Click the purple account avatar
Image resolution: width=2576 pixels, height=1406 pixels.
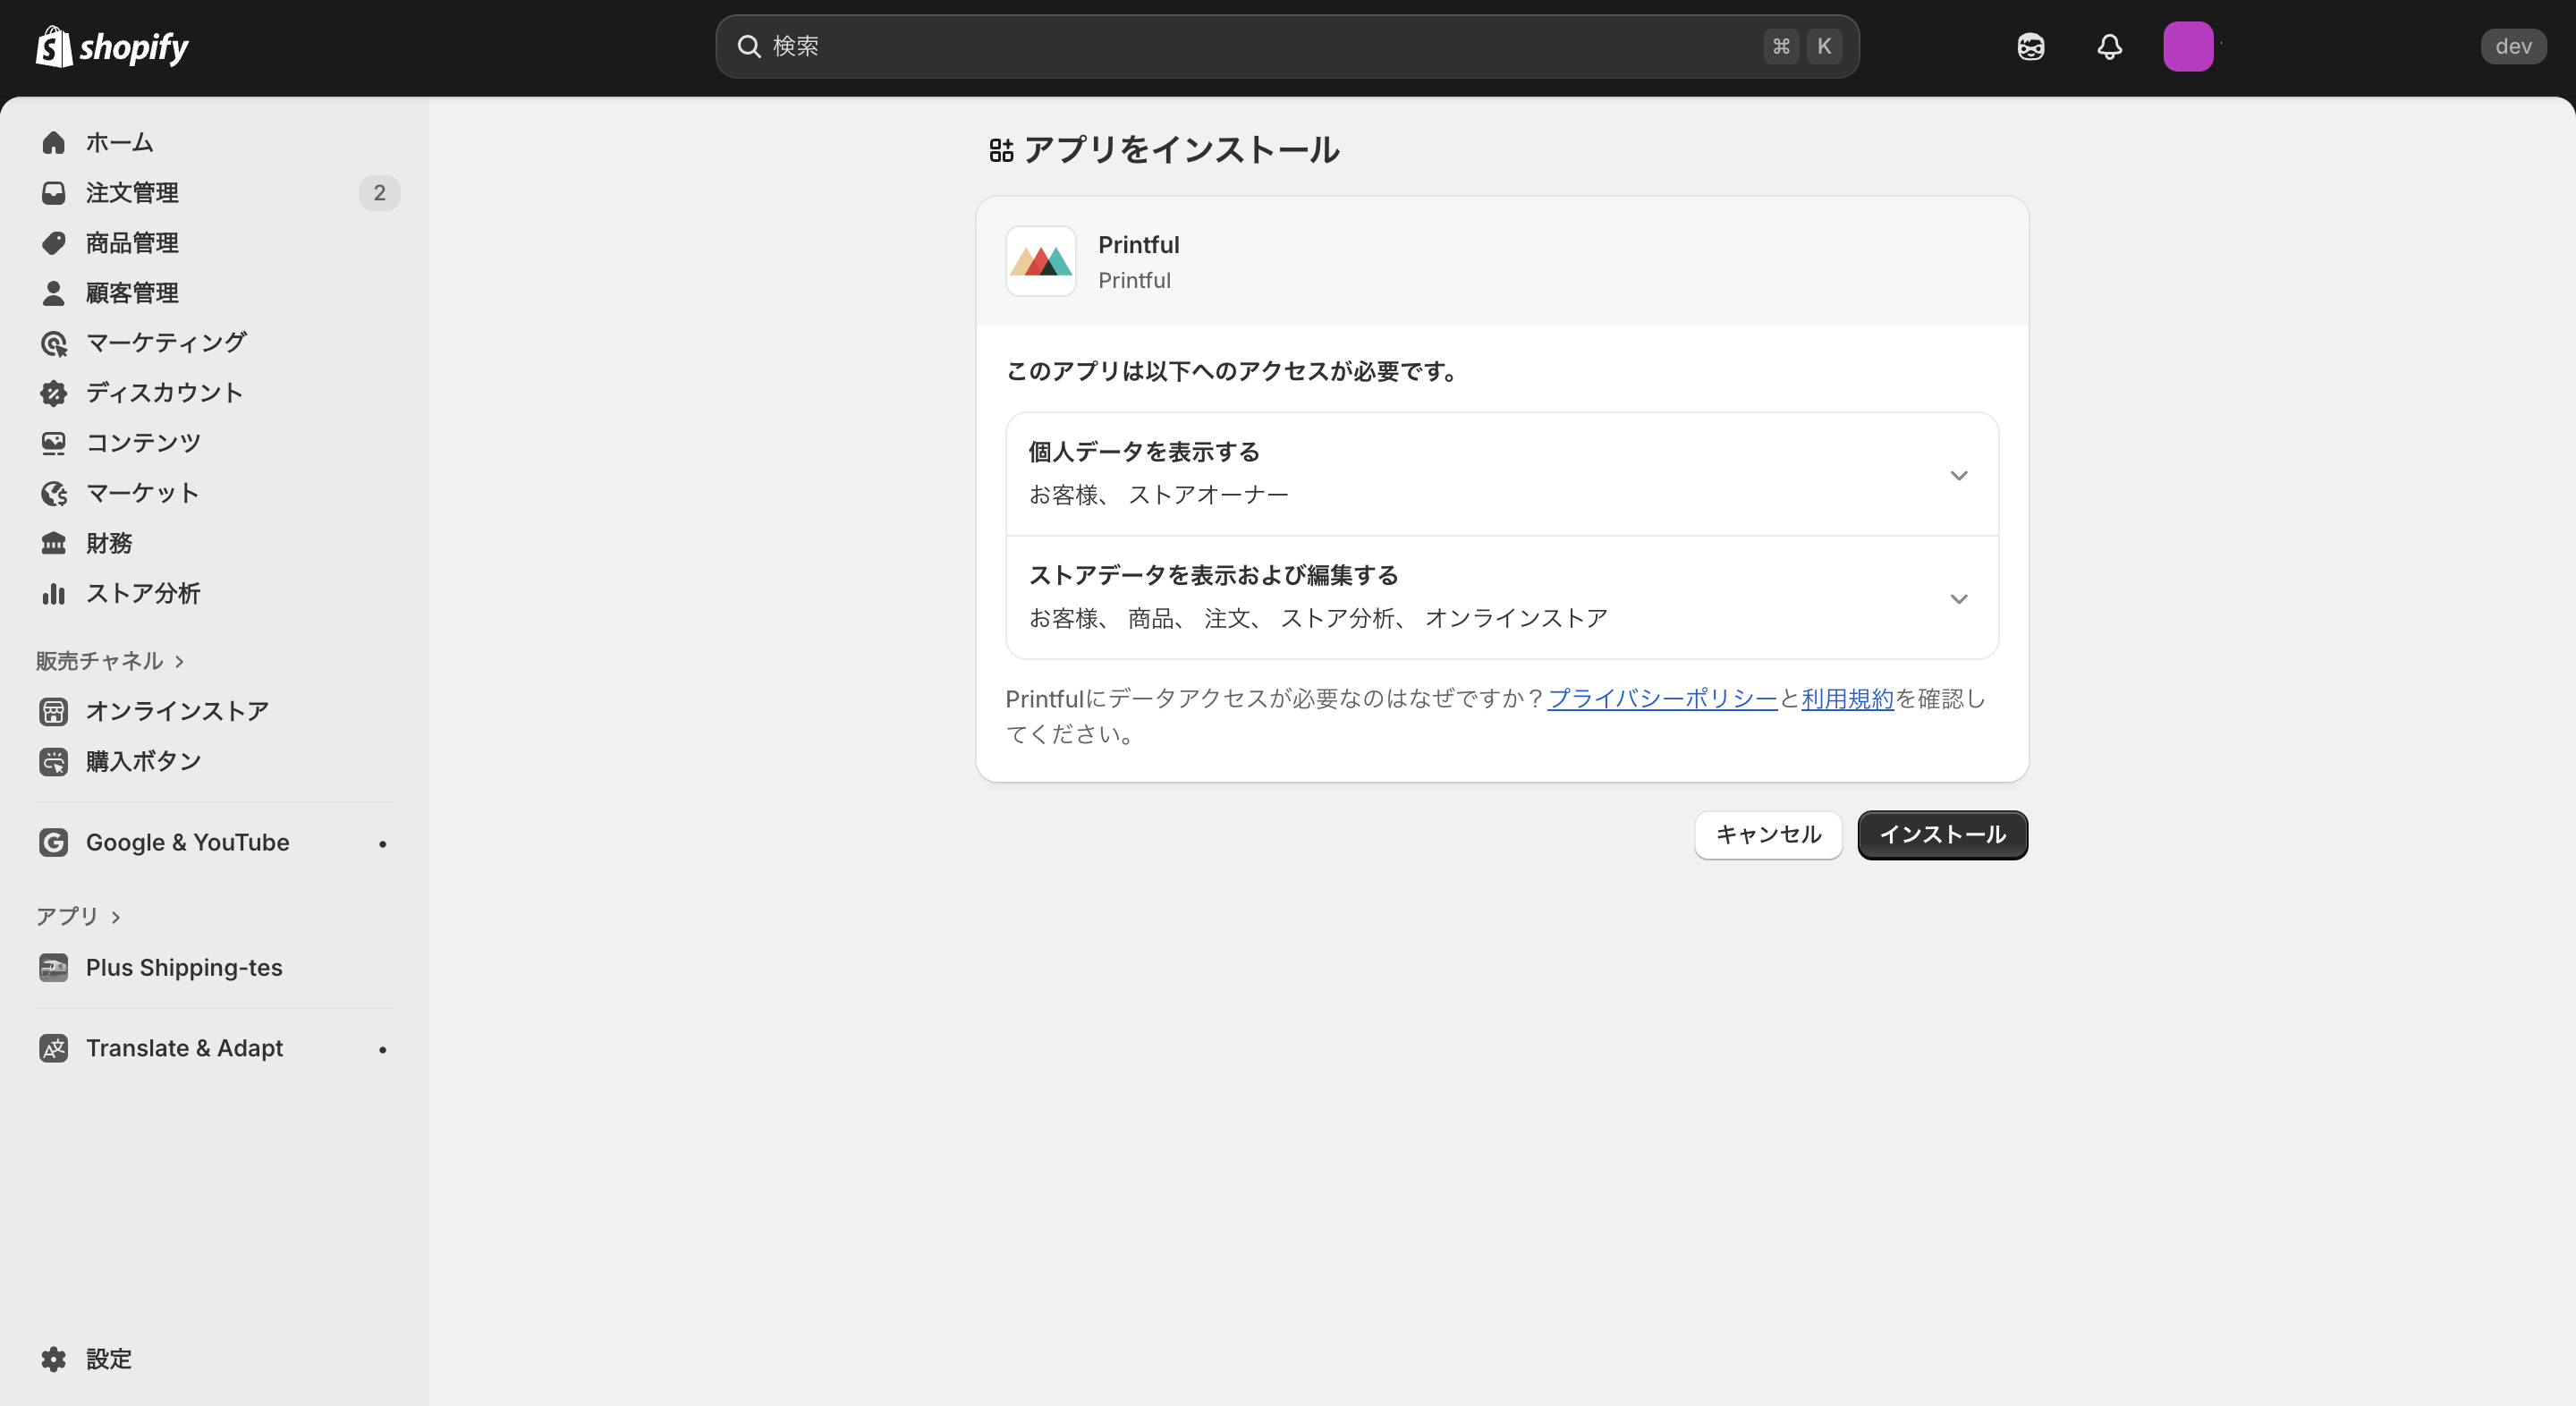2187,46
